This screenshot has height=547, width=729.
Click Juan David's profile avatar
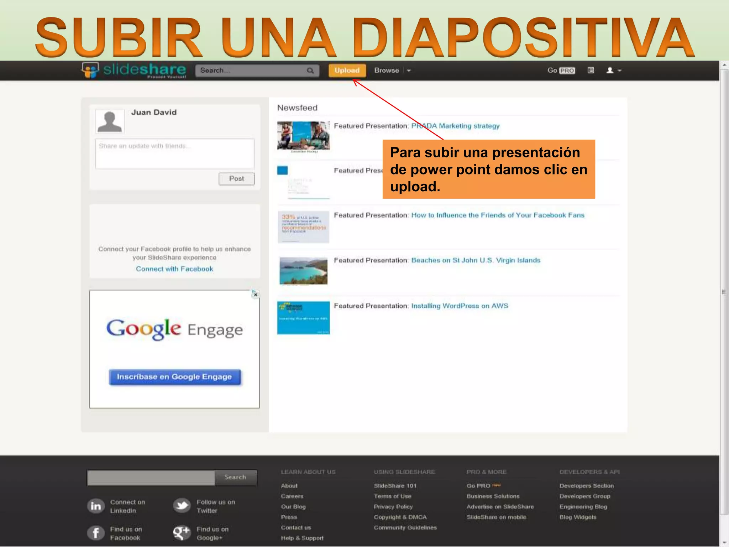(110, 121)
